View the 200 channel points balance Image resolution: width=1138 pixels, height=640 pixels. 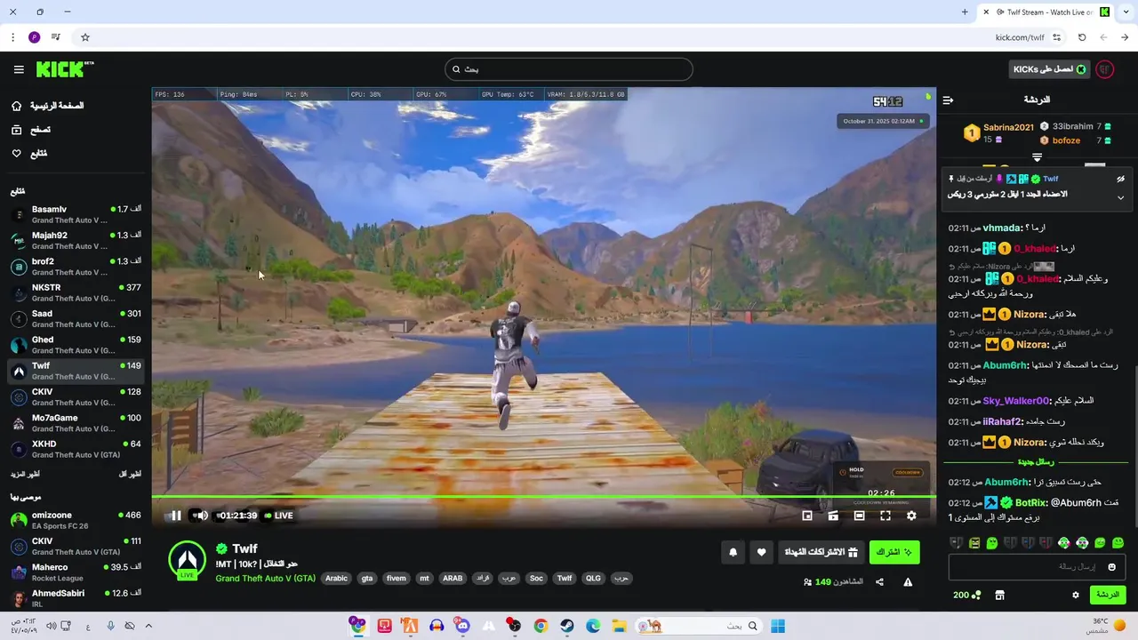pos(967,596)
